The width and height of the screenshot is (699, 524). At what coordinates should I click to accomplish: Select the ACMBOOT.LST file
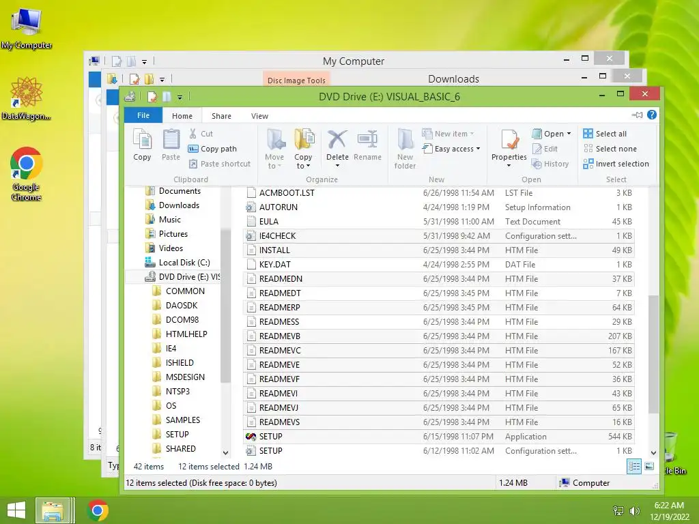tap(439, 193)
